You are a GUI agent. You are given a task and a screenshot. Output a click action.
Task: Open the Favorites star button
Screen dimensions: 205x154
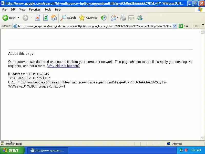(88, 18)
